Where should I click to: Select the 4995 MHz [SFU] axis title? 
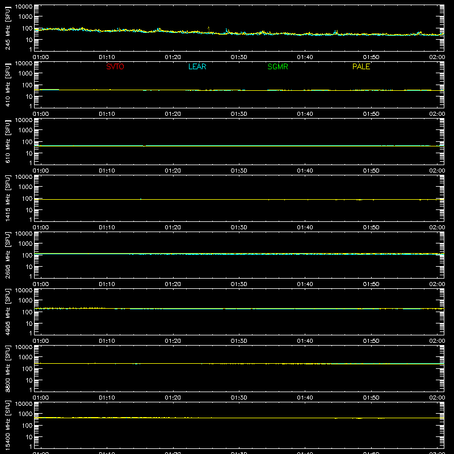tap(7, 312)
